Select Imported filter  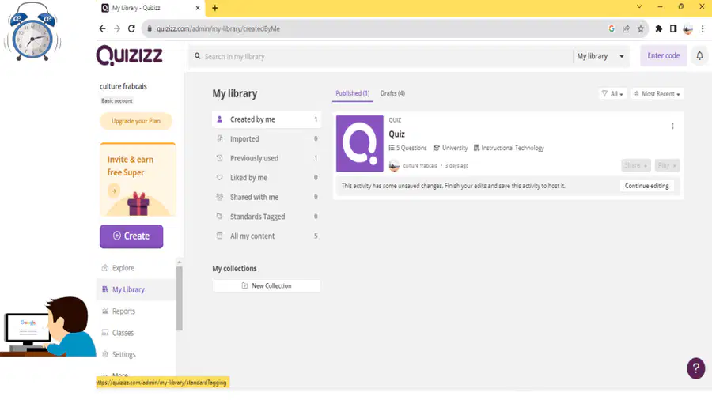click(267, 139)
